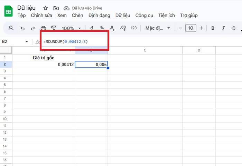Click the select all corner box

(6, 50)
